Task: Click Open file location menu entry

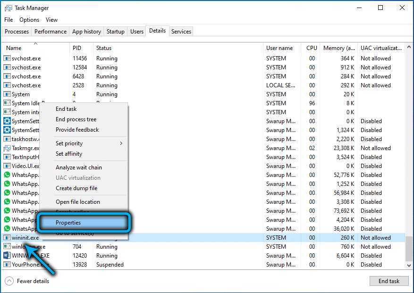Action: pos(78,202)
